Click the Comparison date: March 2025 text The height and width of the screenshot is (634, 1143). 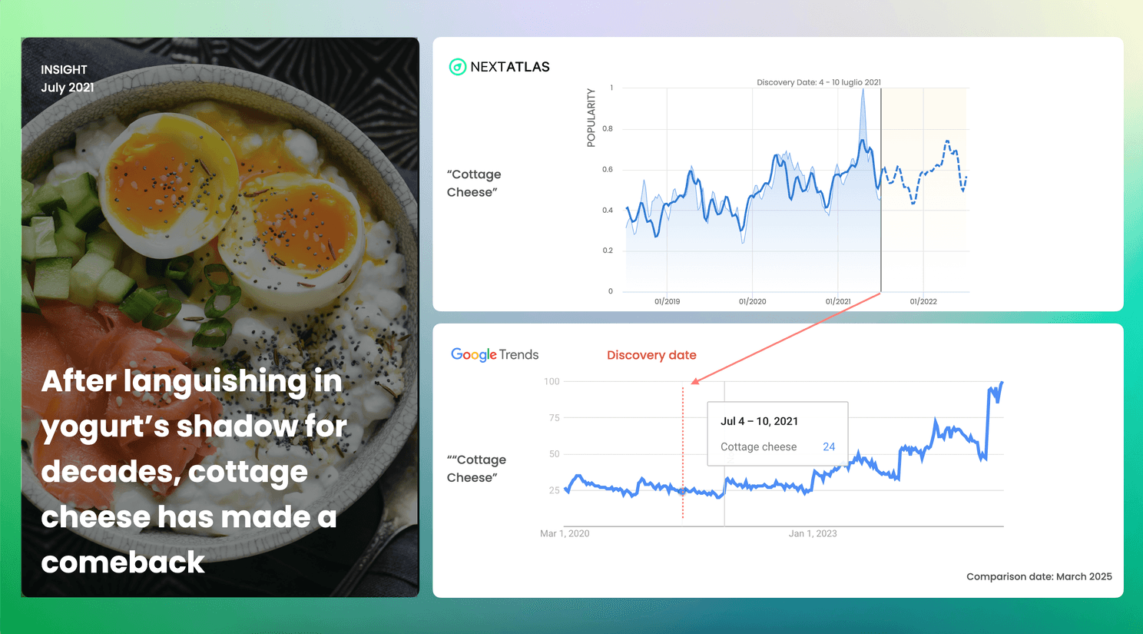[x=1039, y=576]
